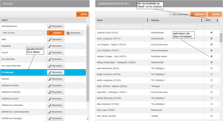Edit the Administrateurs role via Bewerken
Screen dimensions: 223x121
(x=56, y=26)
